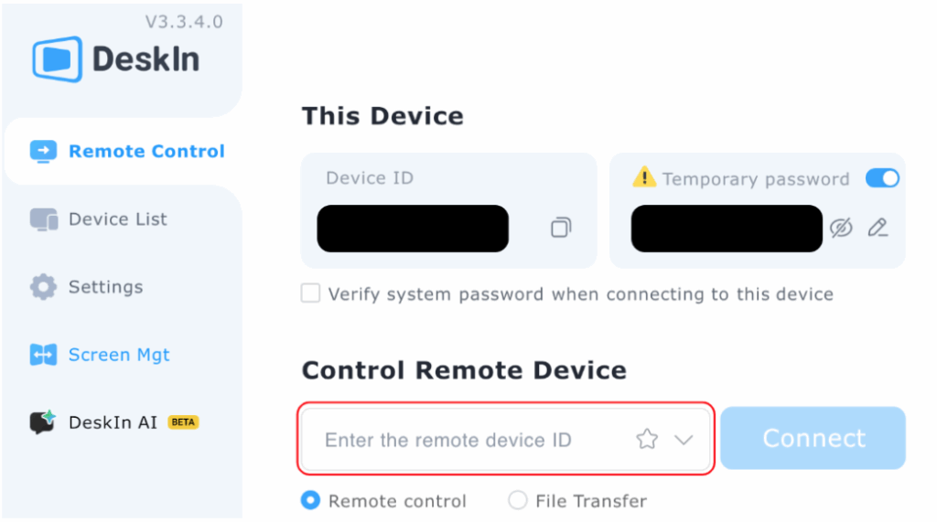Click the star favorites icon in ID field

[x=647, y=440]
